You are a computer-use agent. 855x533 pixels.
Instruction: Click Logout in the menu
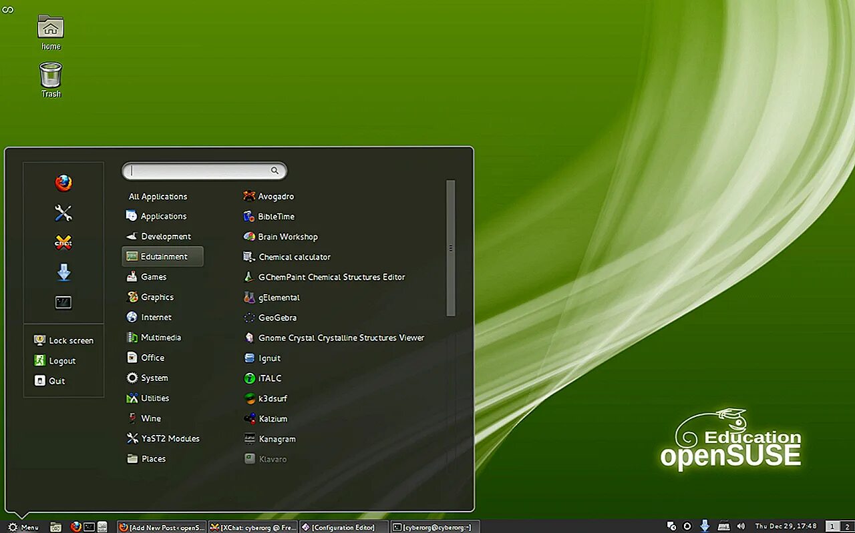point(55,361)
